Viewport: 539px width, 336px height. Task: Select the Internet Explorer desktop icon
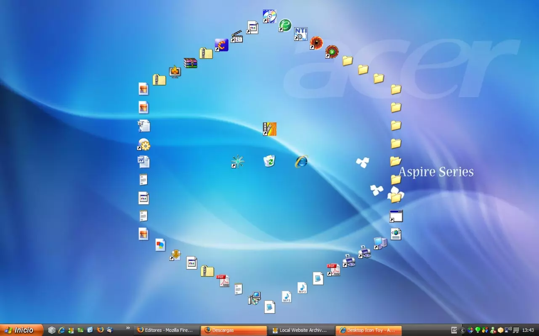301,161
